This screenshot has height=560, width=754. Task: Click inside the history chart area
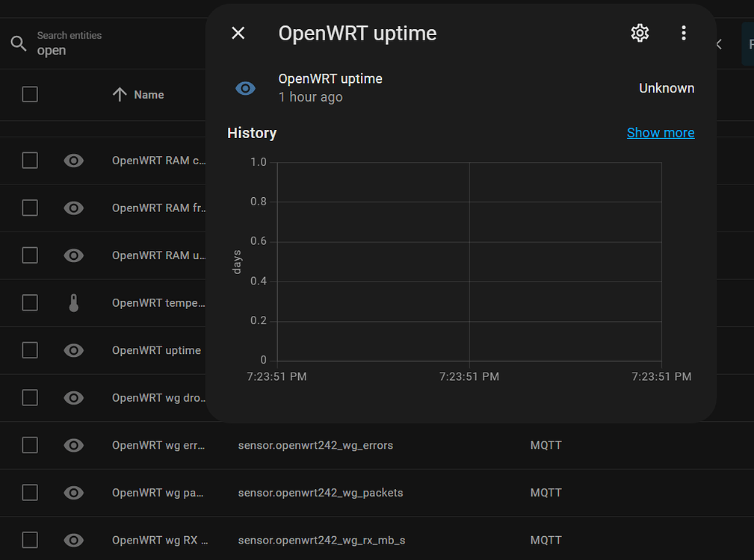coord(469,261)
